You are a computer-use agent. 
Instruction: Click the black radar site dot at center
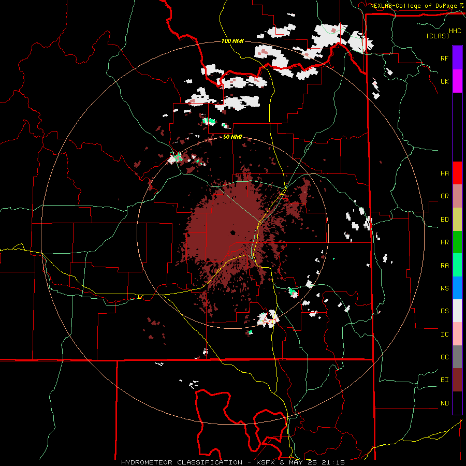[232, 232]
